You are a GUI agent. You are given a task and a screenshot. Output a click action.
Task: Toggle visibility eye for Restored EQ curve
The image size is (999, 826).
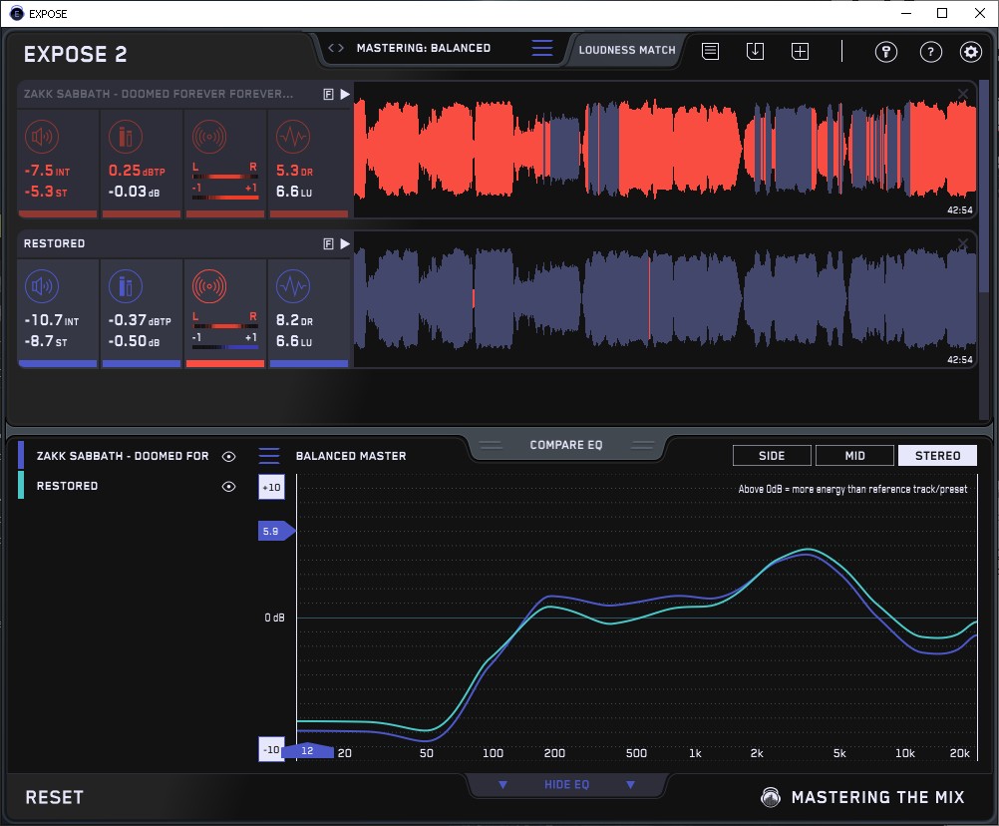229,486
